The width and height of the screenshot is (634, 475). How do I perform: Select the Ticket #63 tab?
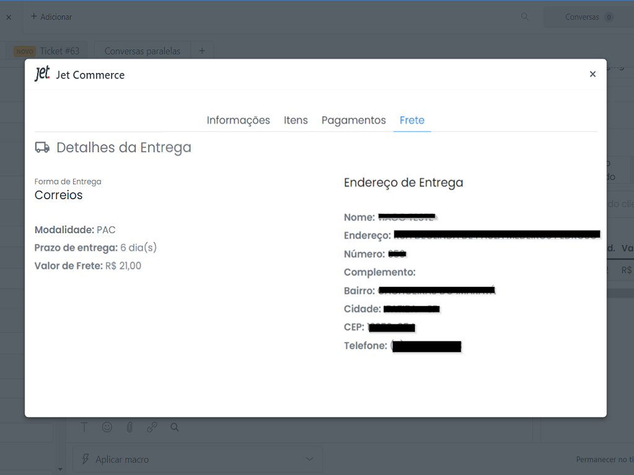48,51
